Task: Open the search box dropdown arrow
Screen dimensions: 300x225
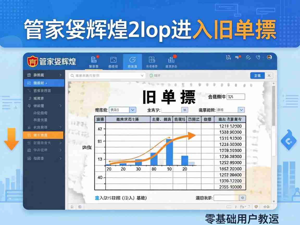Action: 142,76
